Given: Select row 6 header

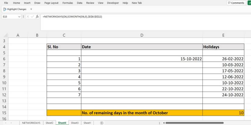Looking at the screenshot, I should click(x=4, y=59).
